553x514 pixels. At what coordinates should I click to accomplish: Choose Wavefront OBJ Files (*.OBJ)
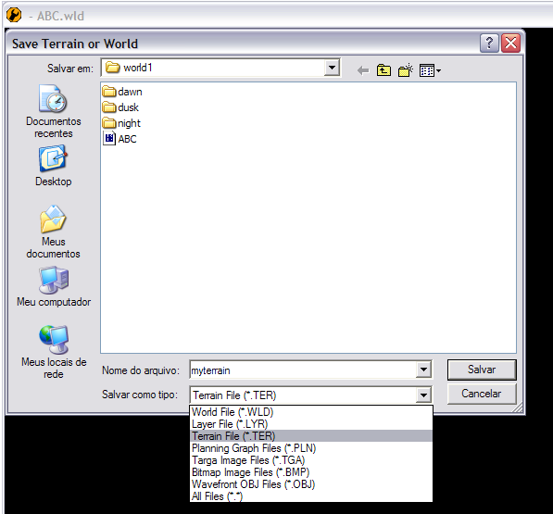click(x=311, y=484)
